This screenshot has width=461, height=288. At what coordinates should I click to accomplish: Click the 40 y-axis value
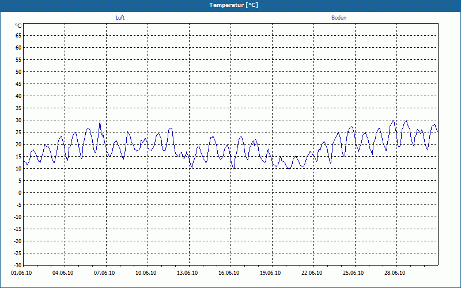18,96
